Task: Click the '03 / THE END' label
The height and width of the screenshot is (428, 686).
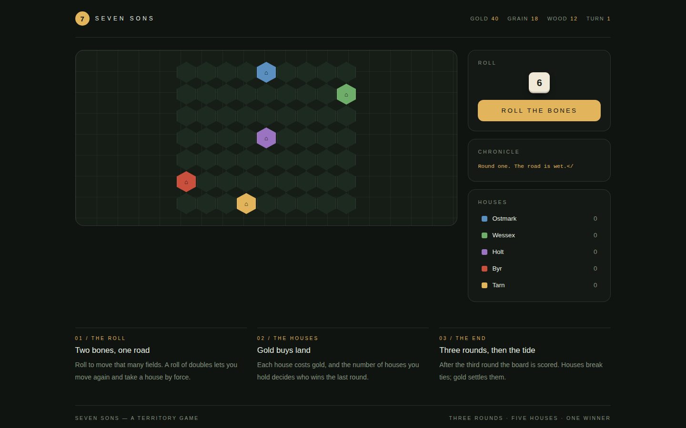Action: click(x=463, y=338)
